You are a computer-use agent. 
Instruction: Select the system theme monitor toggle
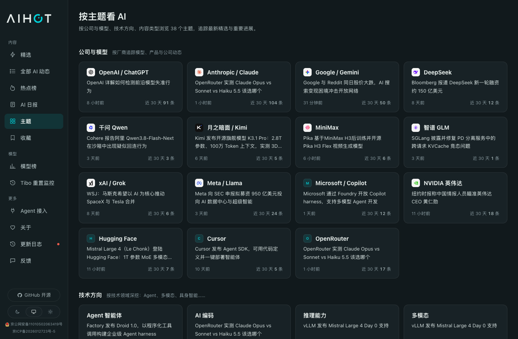point(34,312)
